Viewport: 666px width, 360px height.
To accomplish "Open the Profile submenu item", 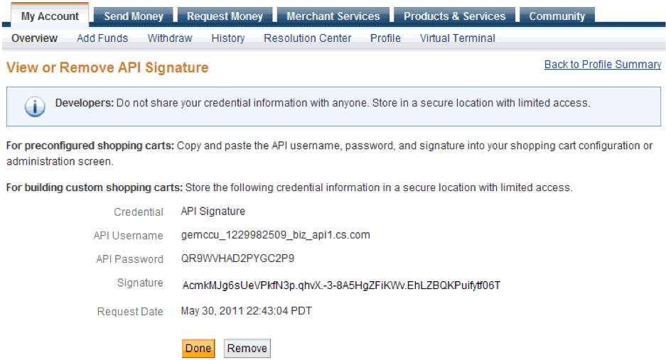I will point(385,38).
